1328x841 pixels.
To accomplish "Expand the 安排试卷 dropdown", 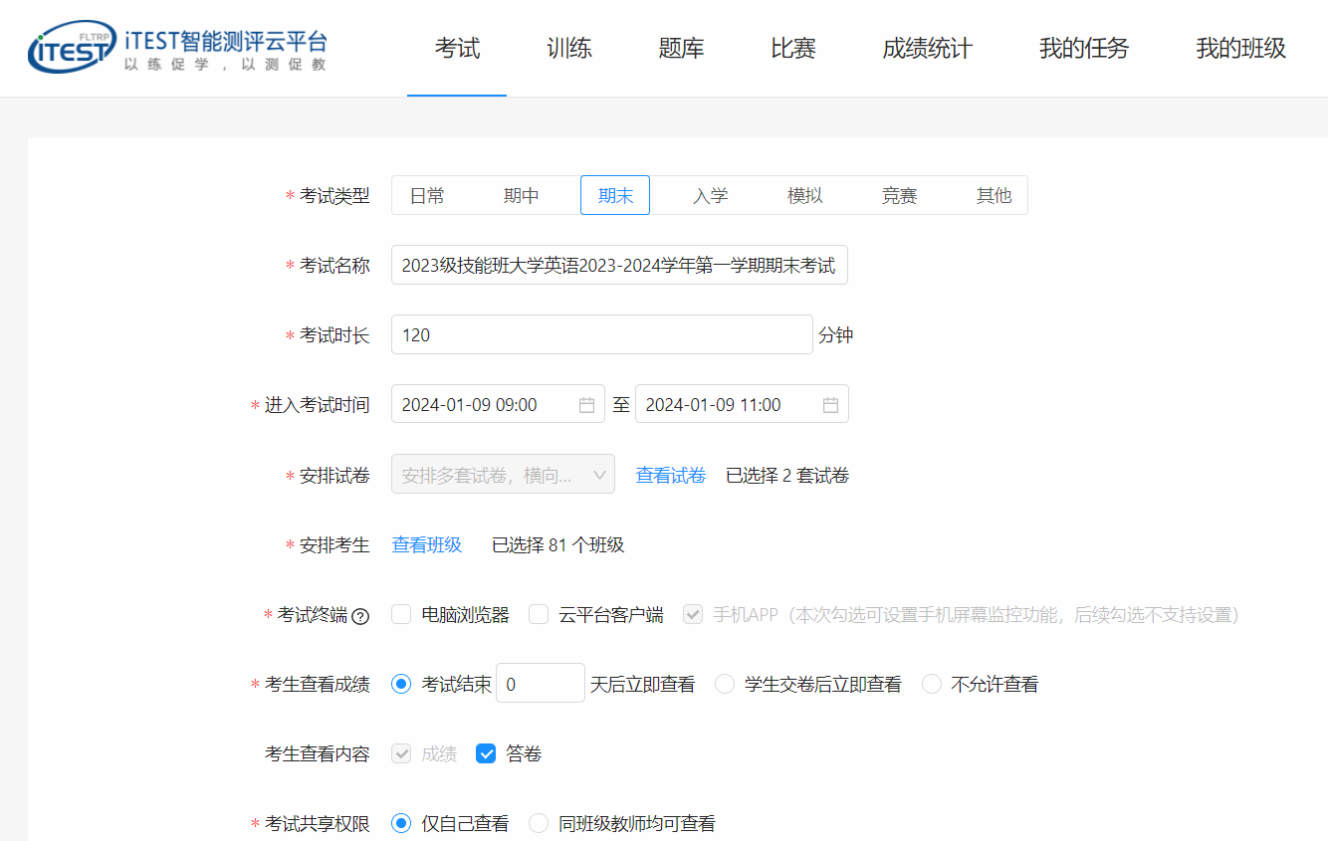I will click(503, 476).
